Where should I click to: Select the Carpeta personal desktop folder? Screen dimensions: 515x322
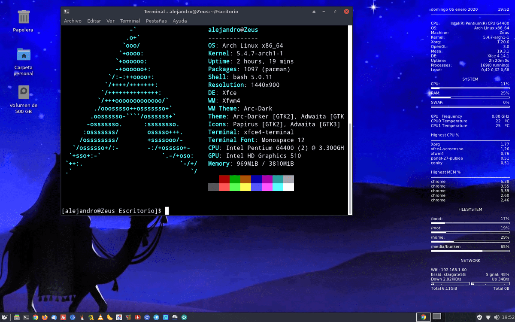[23, 61]
